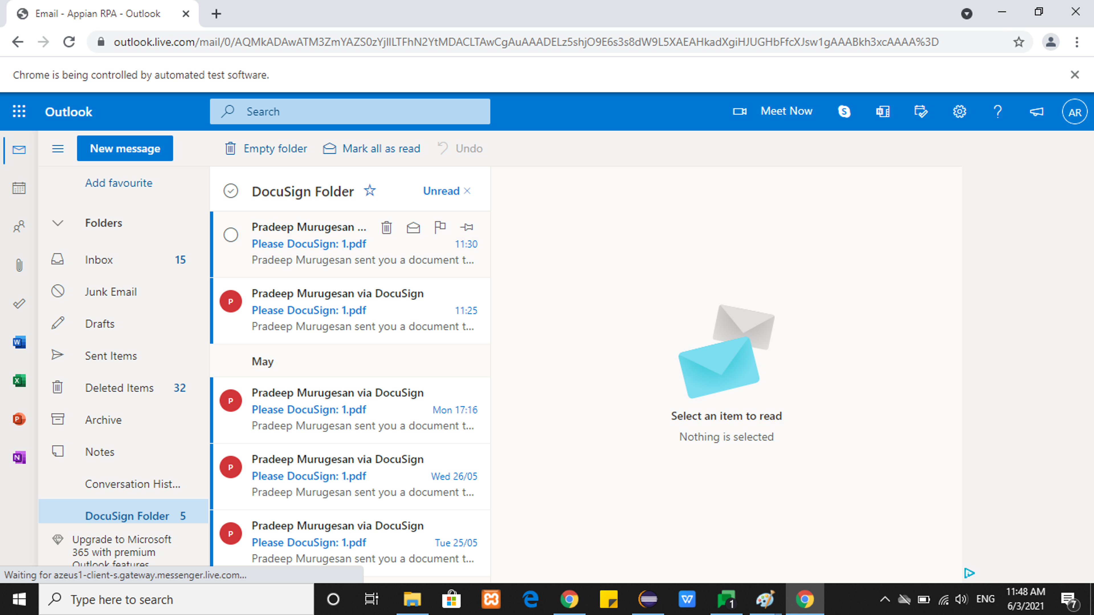1094x615 pixels.
Task: Launch OneNote from the left rail
Action: click(x=19, y=457)
